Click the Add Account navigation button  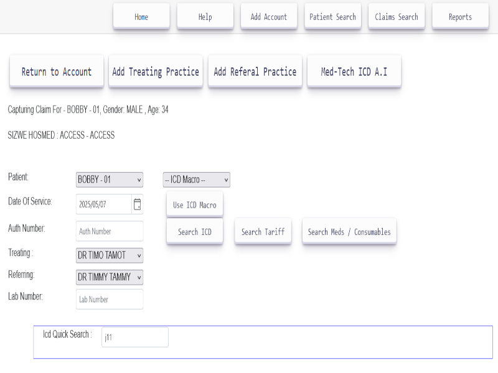pyautogui.click(x=269, y=17)
